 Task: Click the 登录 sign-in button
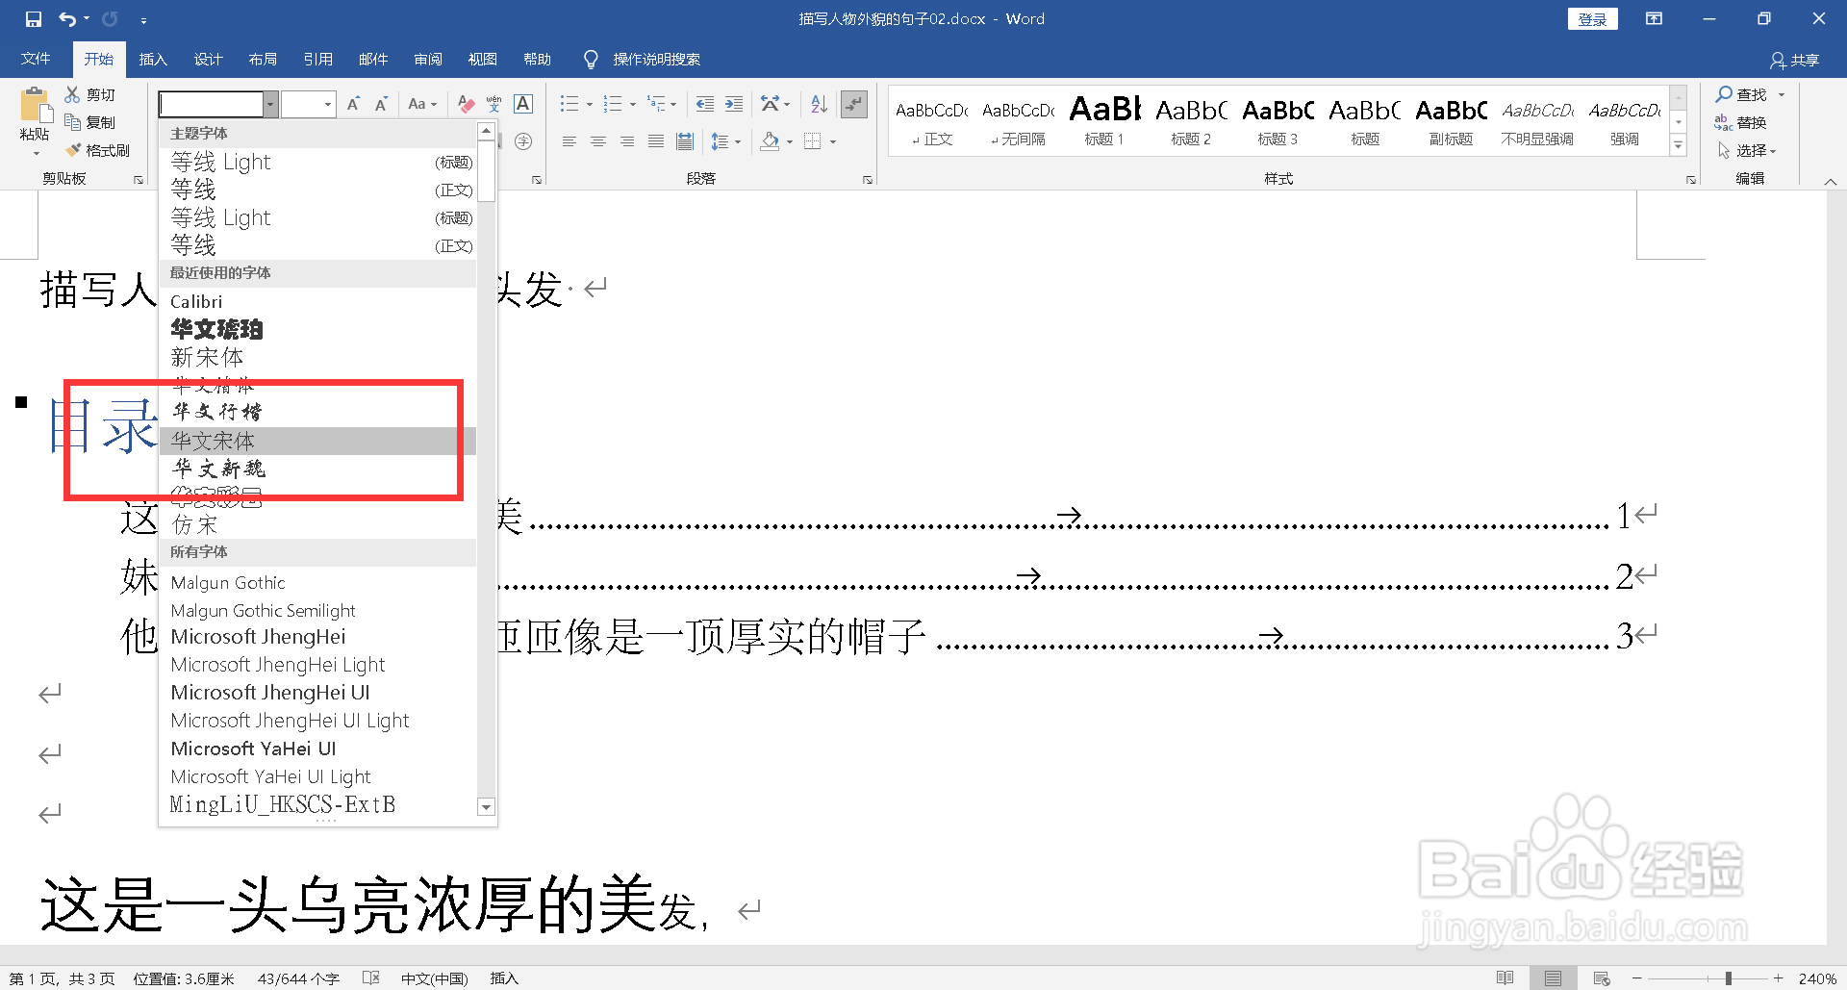(1592, 19)
